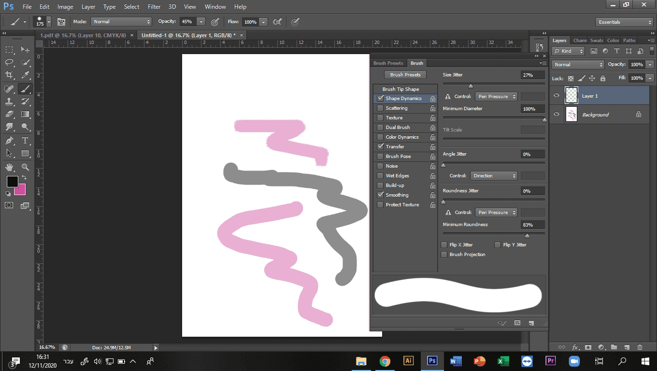Select the Lasso tool

coord(9,62)
